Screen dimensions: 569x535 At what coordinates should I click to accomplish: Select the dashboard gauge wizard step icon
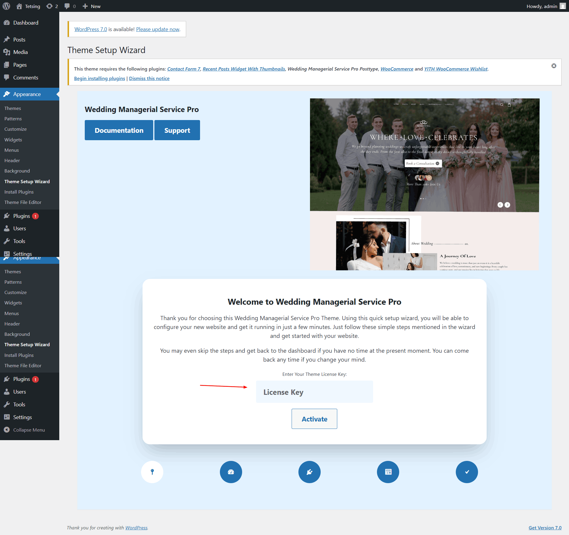click(231, 472)
